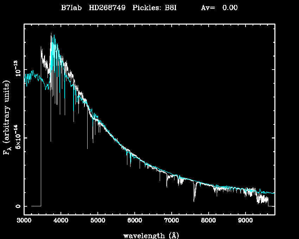
Task: Click the white spectrum absorption band near 9400 Å
Action: (261, 199)
